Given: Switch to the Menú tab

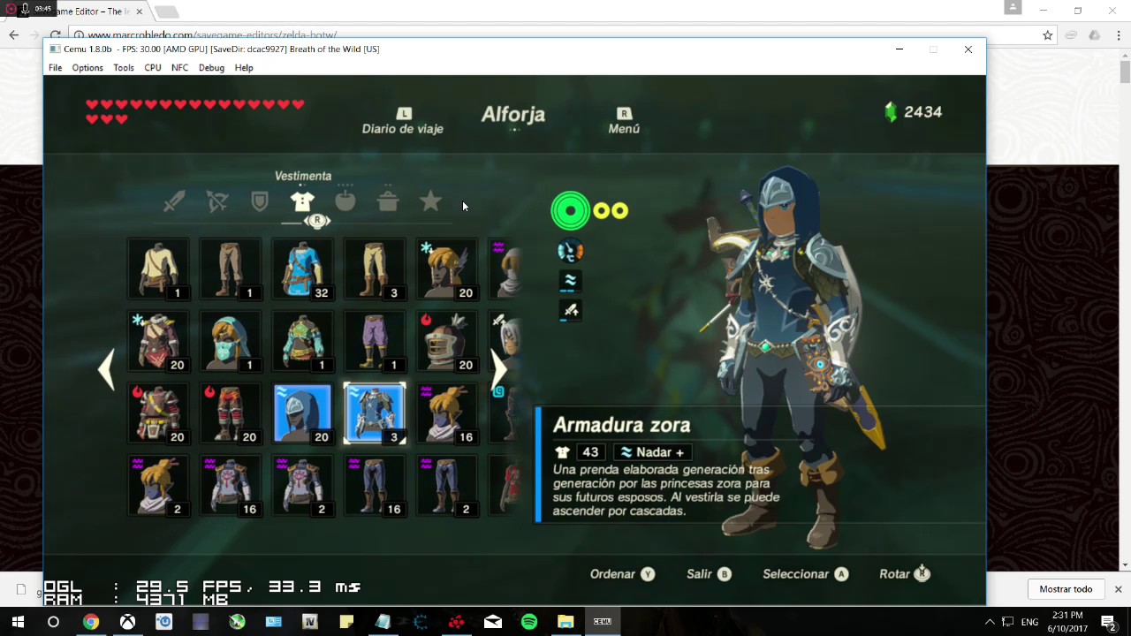Looking at the screenshot, I should 624,122.
